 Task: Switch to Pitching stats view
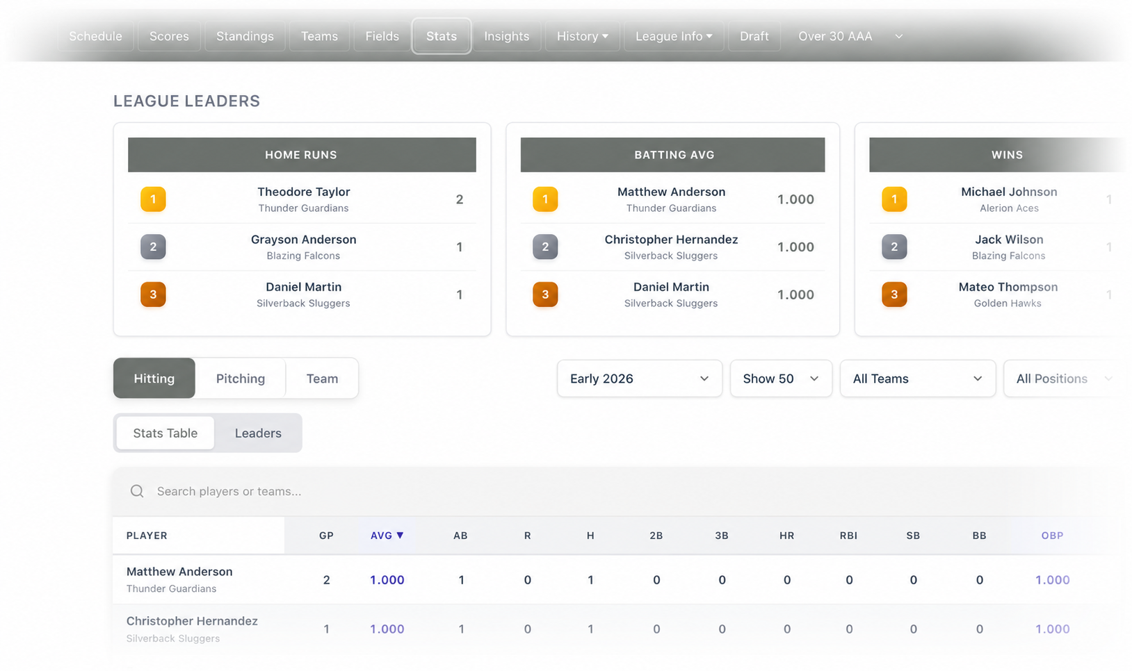click(x=241, y=379)
